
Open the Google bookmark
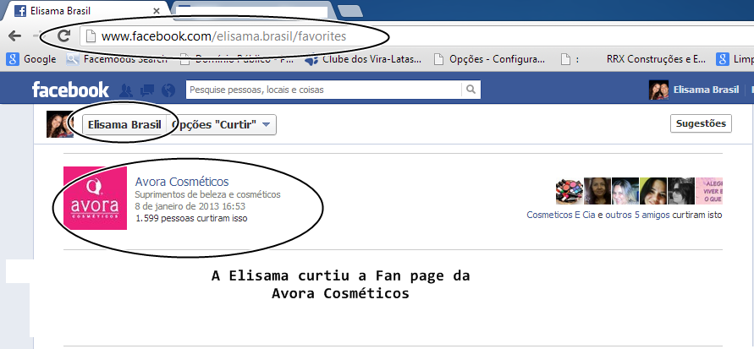(x=32, y=59)
